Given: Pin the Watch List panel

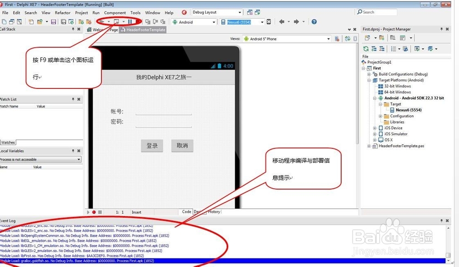Looking at the screenshot, I should coord(73,99).
